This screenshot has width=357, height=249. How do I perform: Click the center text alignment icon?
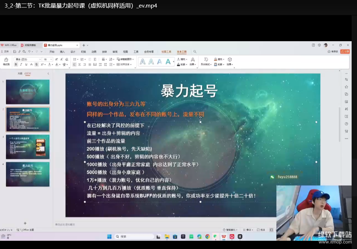(x=79, y=64)
